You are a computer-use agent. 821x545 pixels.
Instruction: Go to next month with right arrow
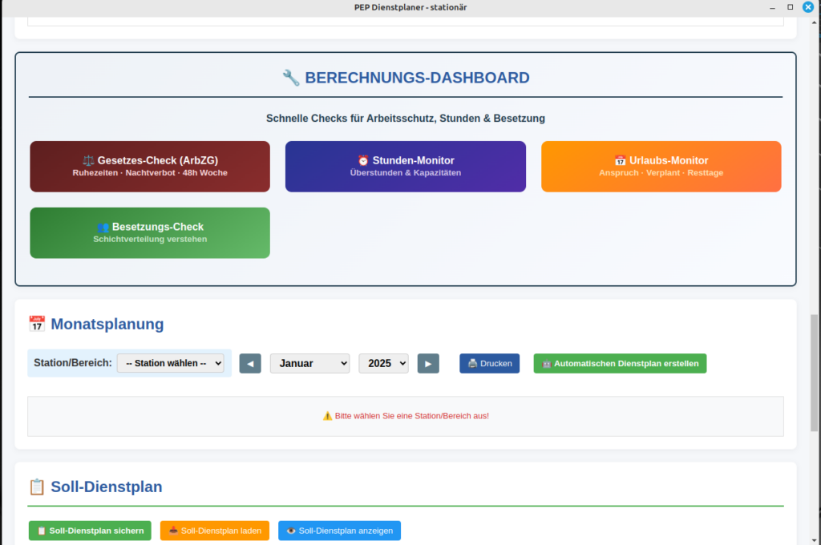tap(428, 363)
